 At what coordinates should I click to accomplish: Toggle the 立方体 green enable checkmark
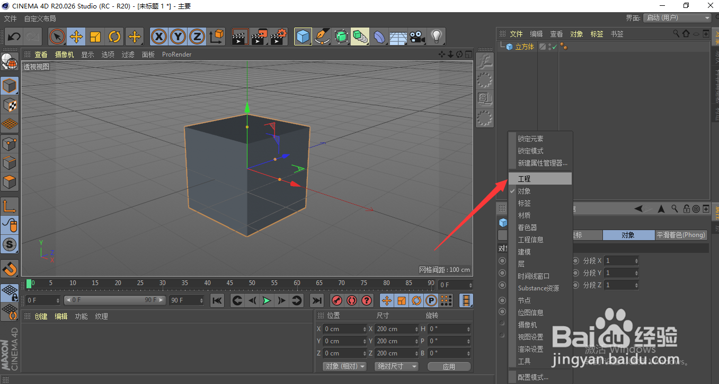click(555, 47)
